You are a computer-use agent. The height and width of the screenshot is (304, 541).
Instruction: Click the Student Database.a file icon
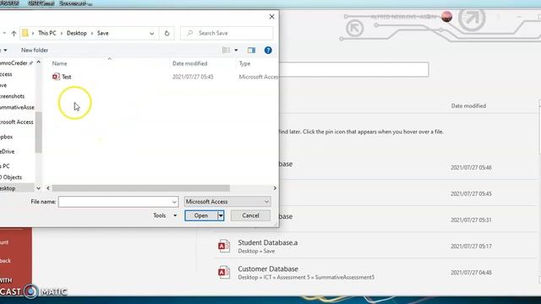tap(224, 246)
